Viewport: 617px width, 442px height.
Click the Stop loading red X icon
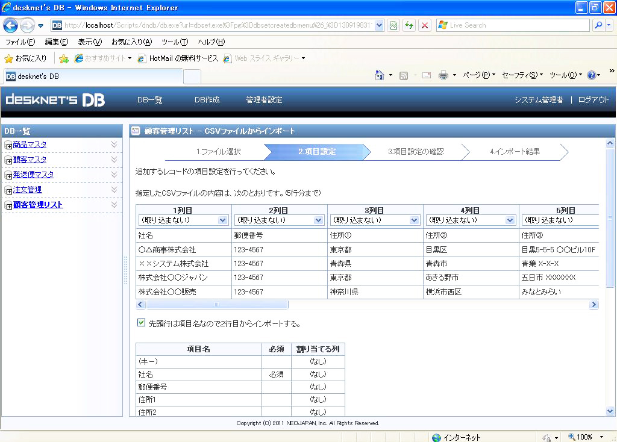pyautogui.click(x=425, y=25)
